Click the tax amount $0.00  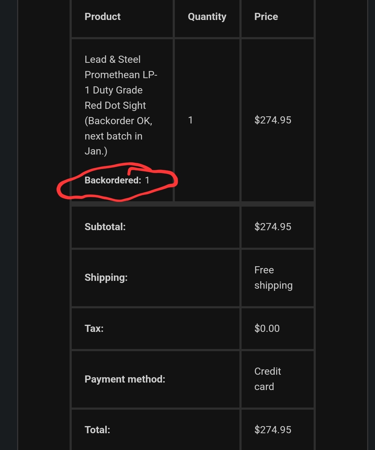point(267,329)
